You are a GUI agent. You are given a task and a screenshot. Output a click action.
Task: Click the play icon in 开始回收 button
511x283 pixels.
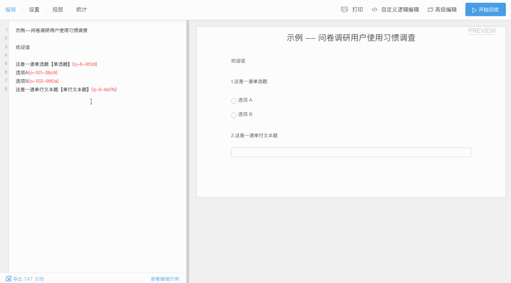pyautogui.click(x=474, y=10)
